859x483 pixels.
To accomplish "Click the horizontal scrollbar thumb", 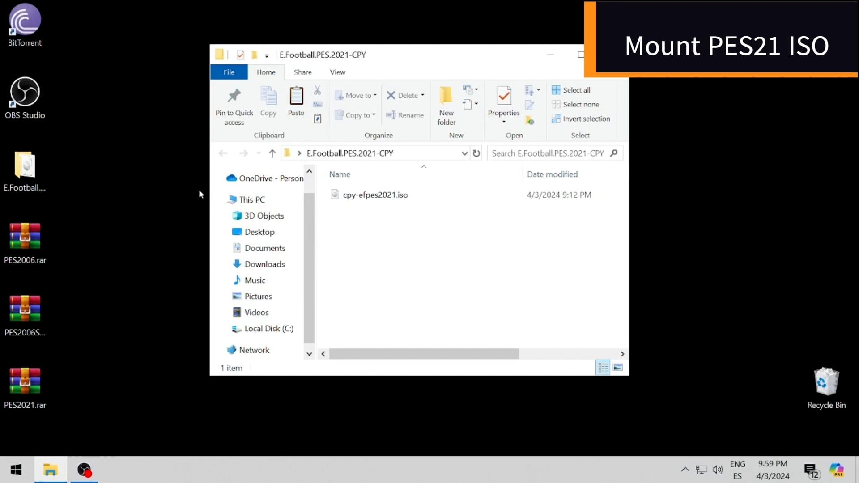I will click(x=424, y=354).
